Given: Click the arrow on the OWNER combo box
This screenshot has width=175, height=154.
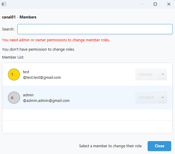Looking at the screenshot, I should tap(163, 74).
